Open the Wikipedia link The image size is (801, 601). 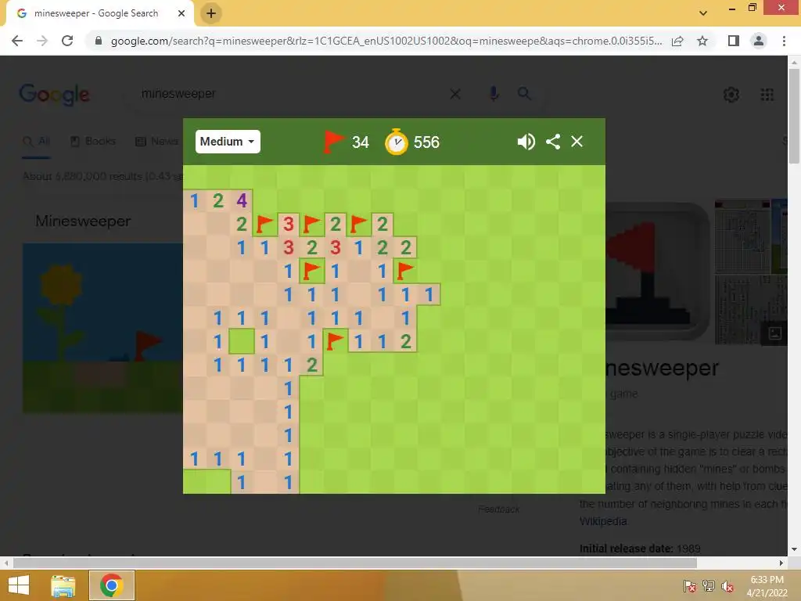point(603,521)
